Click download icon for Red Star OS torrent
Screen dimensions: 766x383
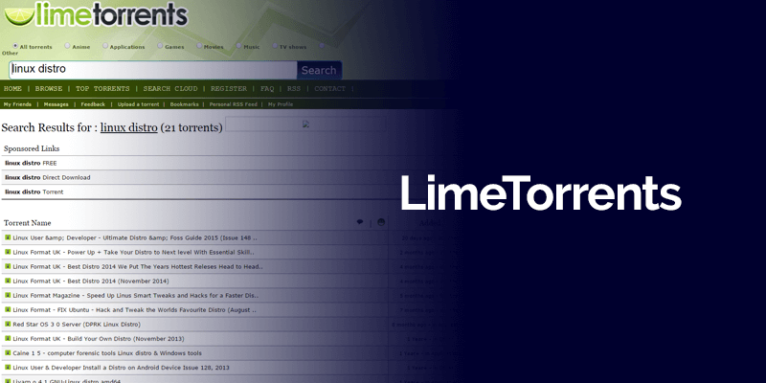coord(8,324)
